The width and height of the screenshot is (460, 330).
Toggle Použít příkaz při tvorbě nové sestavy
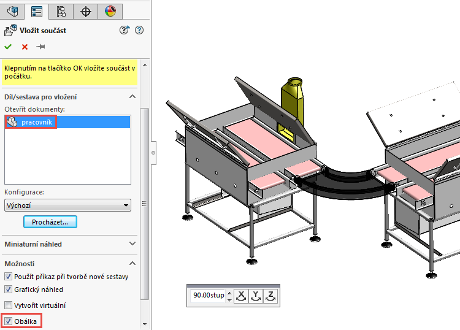click(x=8, y=276)
